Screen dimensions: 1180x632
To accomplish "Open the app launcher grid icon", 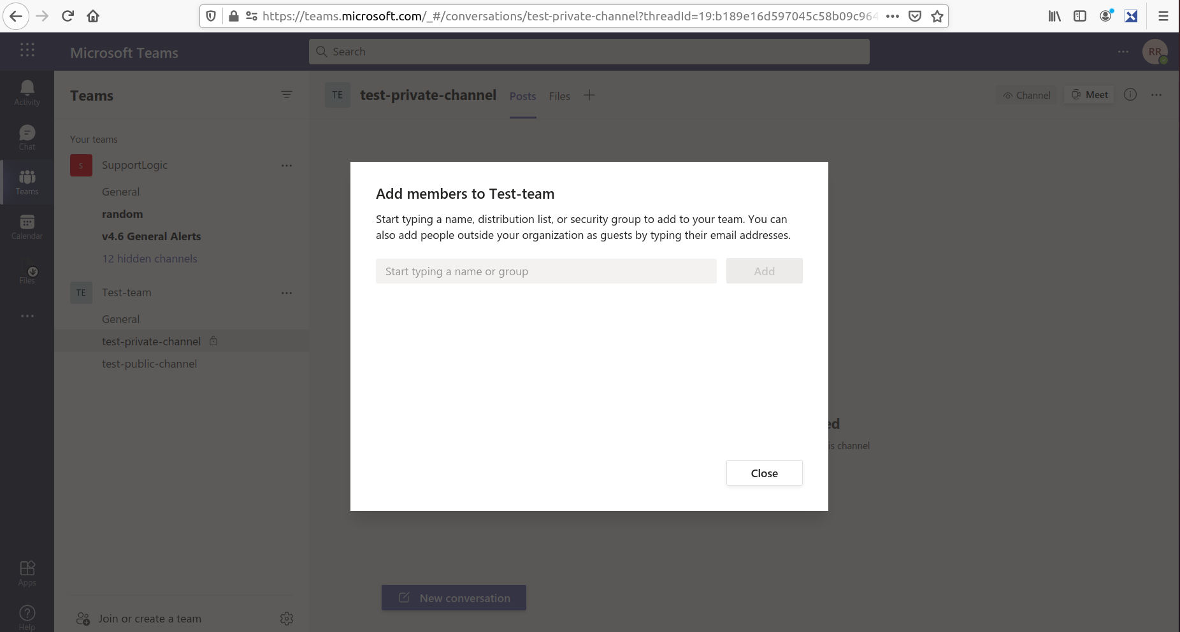I will (x=27, y=50).
